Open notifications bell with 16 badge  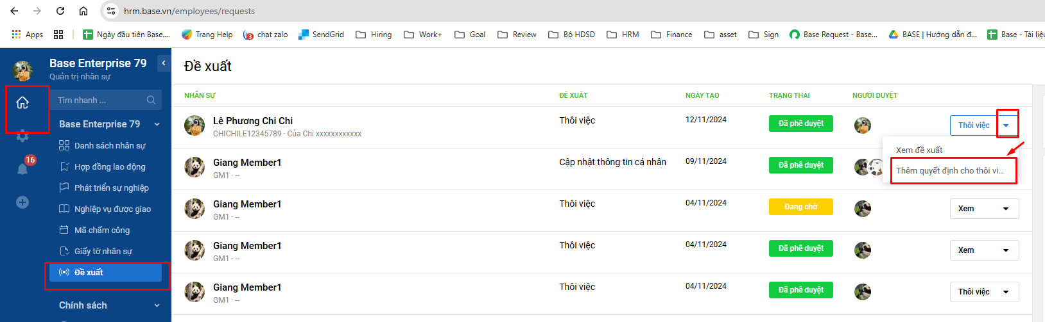pyautogui.click(x=22, y=168)
